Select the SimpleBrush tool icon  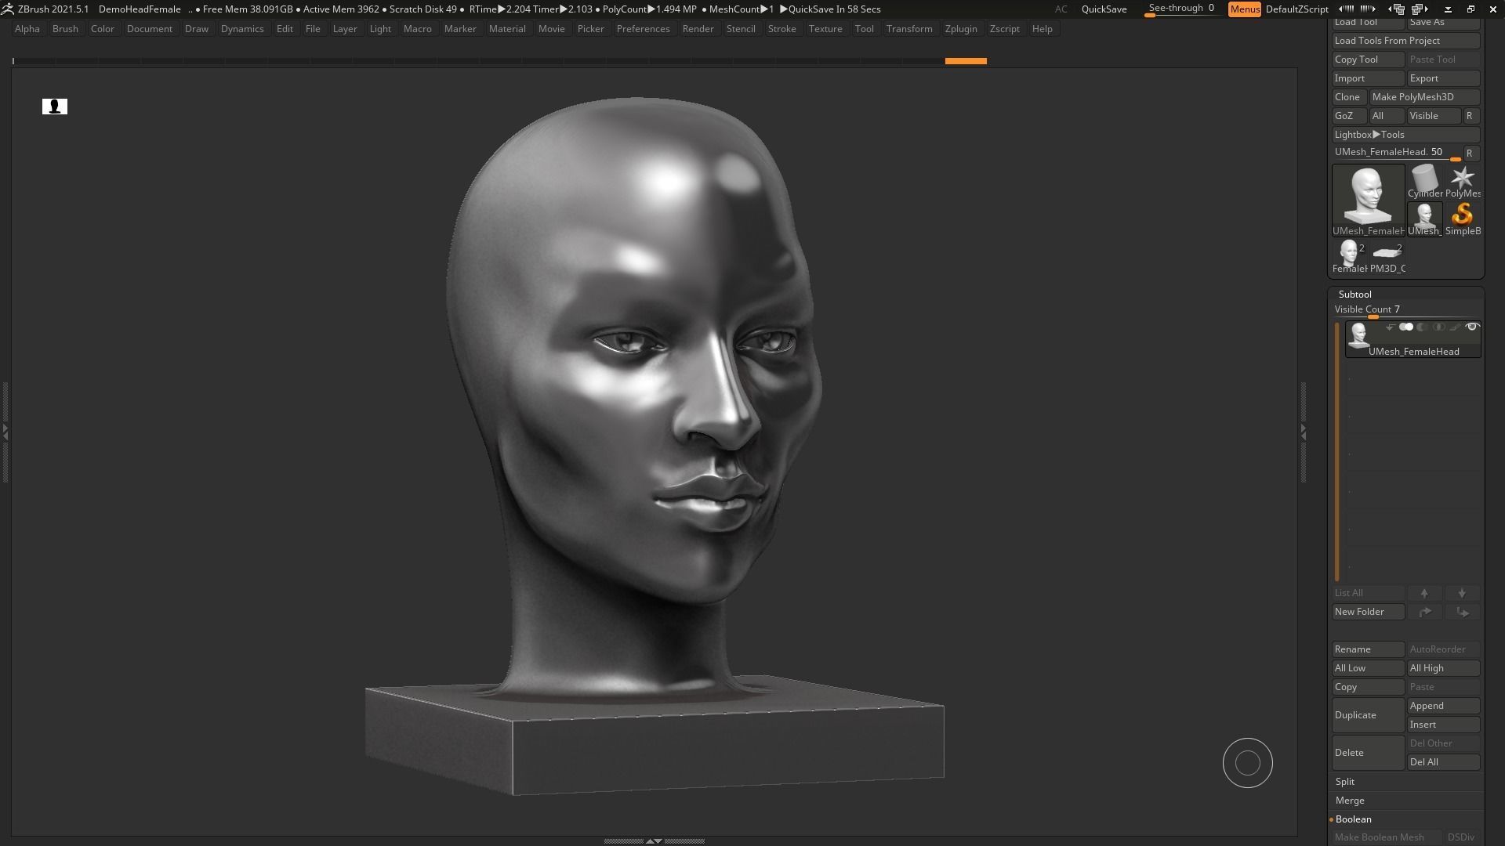click(1462, 219)
